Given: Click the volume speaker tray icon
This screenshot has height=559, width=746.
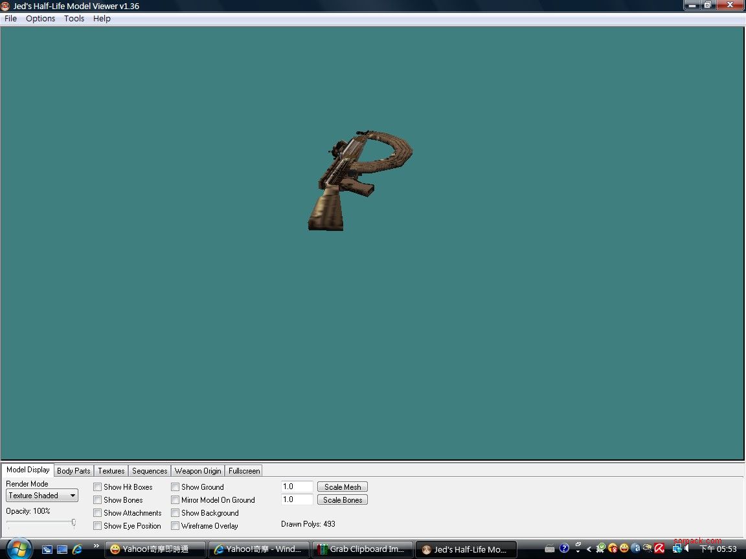Looking at the screenshot, I should (x=686, y=549).
